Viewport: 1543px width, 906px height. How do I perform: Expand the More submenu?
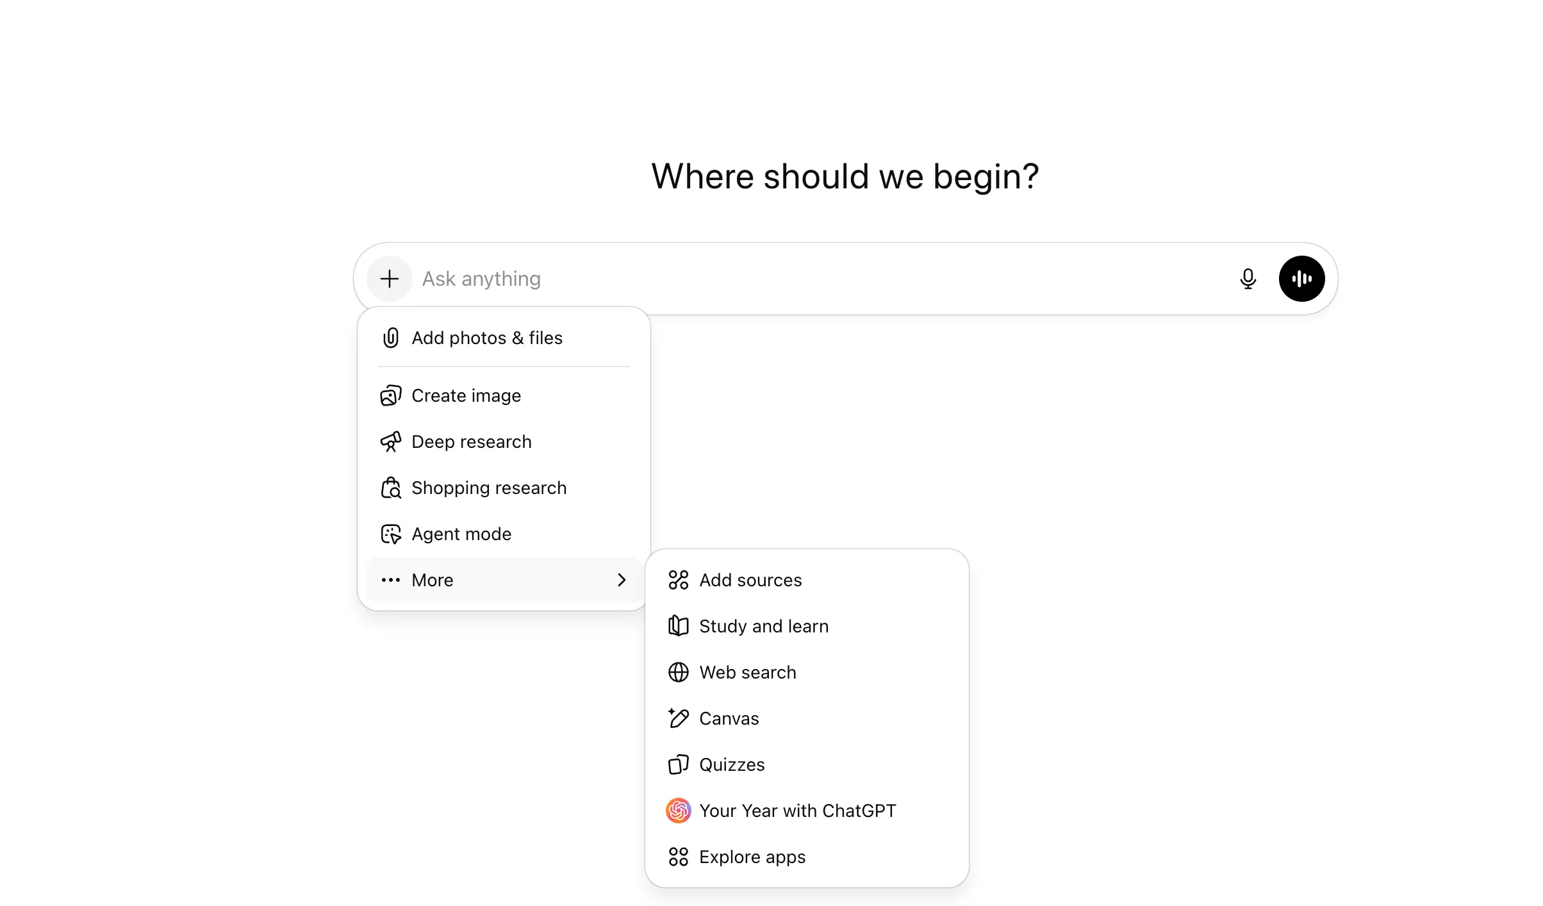click(432, 580)
